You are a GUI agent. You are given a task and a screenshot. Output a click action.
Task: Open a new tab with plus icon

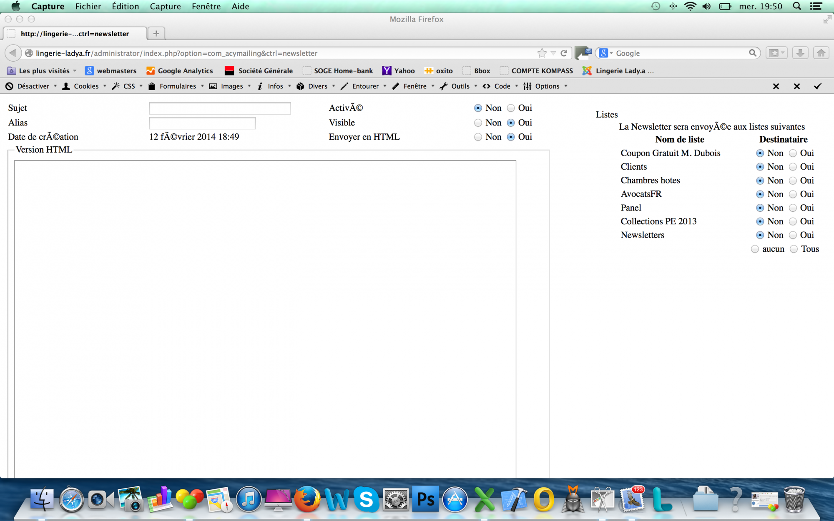[156, 33]
